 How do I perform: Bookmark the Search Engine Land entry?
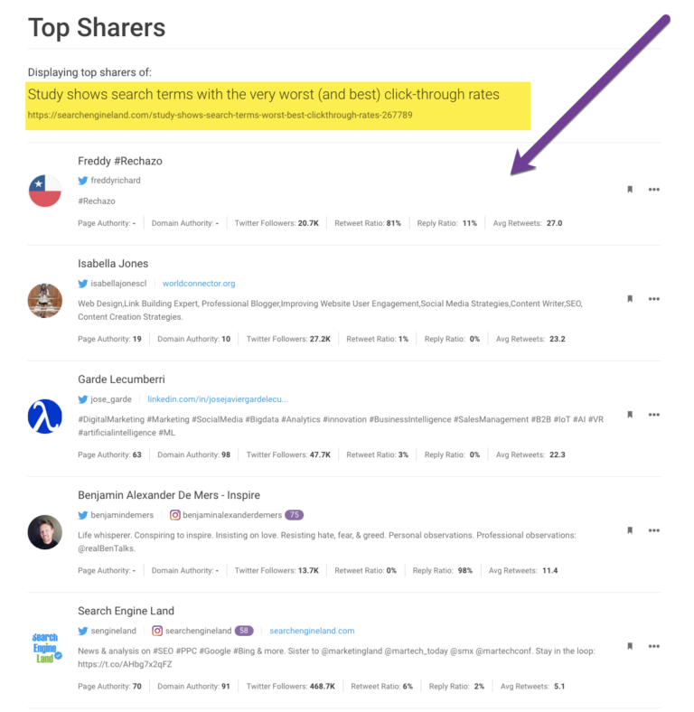coord(630,646)
